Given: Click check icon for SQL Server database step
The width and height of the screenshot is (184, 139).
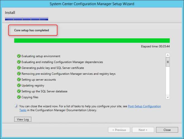Looking at the screenshot, I should [19, 91].
